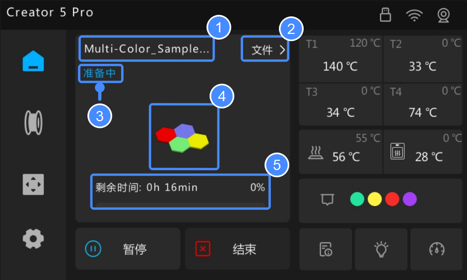Open the axis move control page

33,184
